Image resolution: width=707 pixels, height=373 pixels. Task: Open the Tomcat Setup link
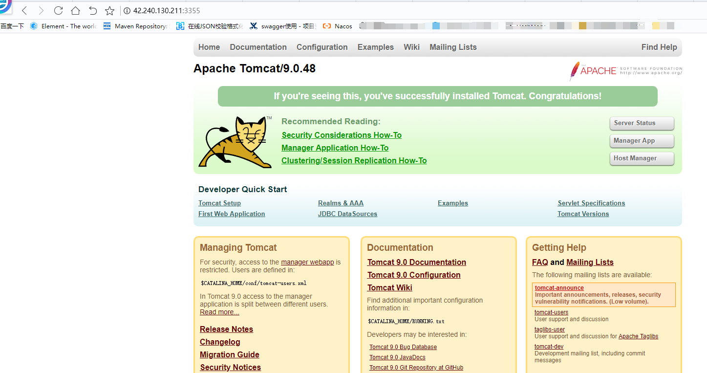click(x=219, y=203)
